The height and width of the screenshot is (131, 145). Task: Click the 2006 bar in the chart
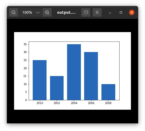[91, 76]
